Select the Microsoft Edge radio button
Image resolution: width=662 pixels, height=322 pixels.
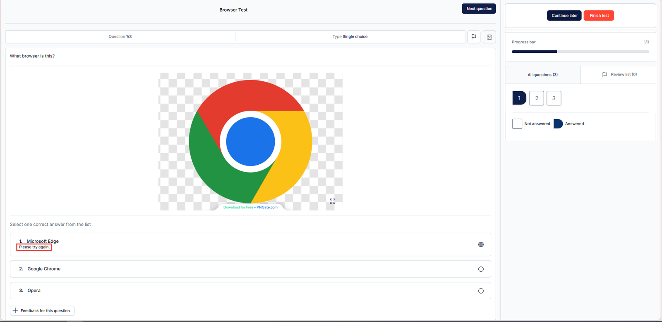click(x=481, y=244)
